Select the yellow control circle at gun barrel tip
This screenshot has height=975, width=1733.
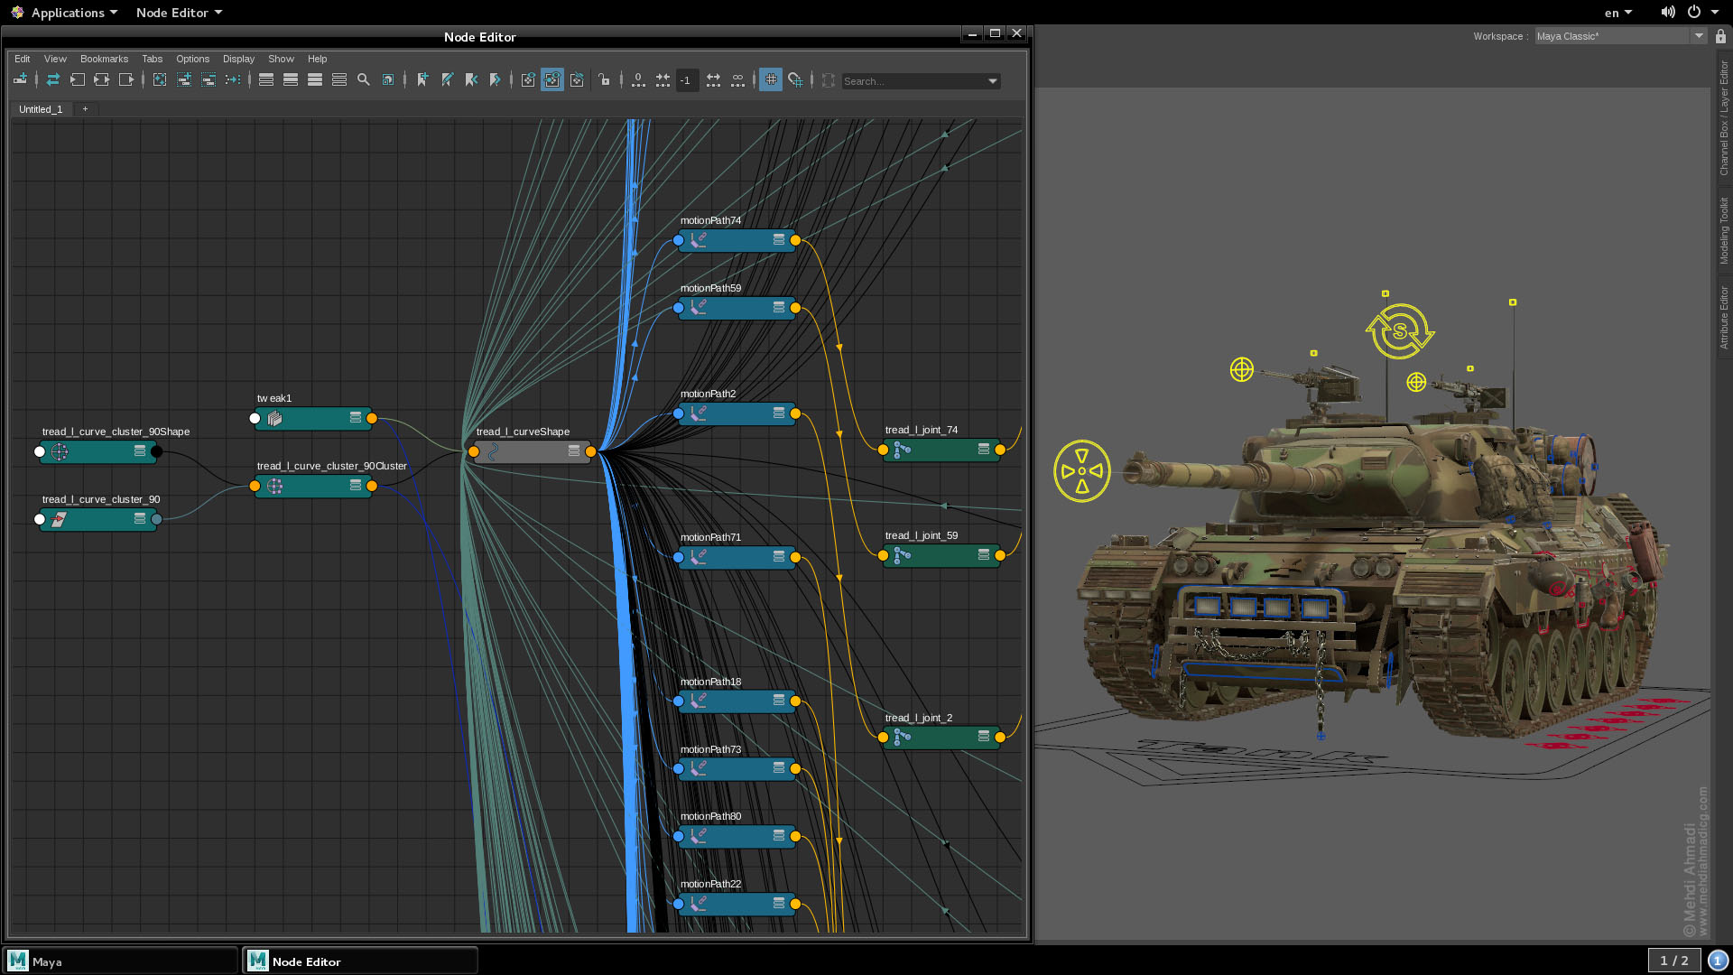point(1082,471)
